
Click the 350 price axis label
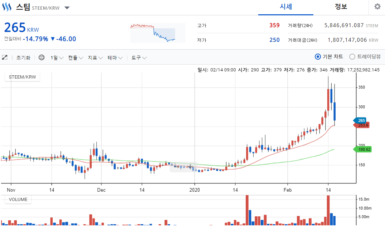pos(361,87)
